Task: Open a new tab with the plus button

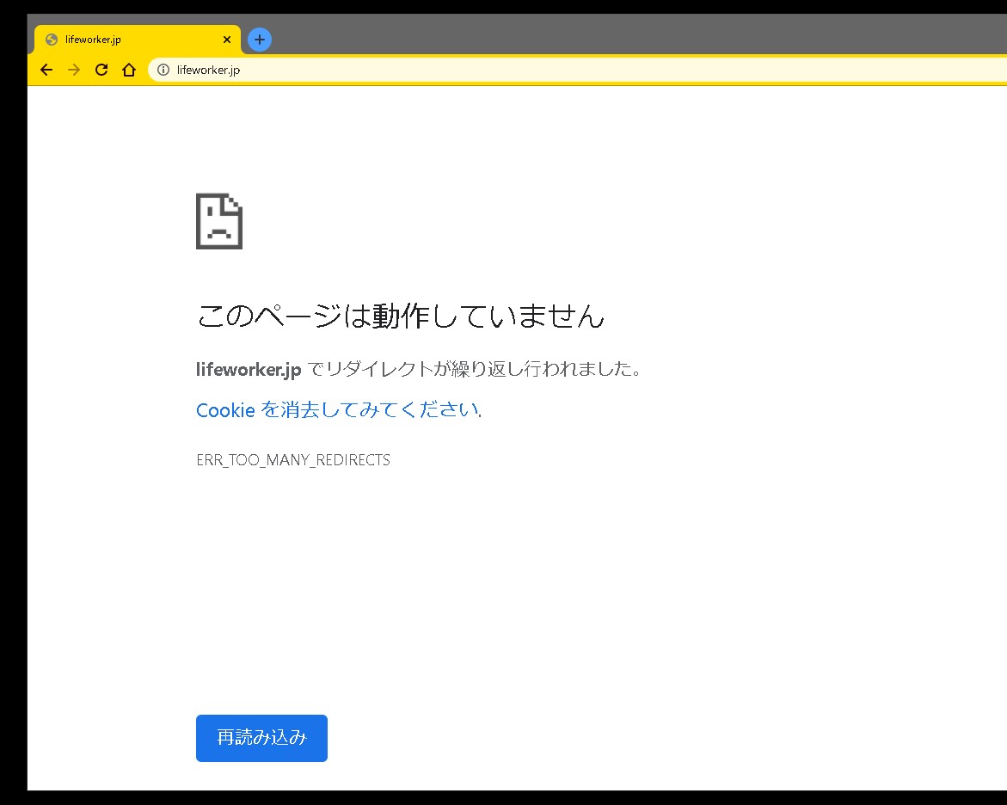Action: pos(259,39)
